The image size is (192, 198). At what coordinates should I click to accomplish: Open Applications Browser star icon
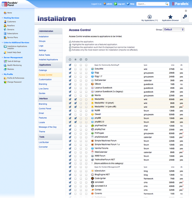[x=170, y=17]
